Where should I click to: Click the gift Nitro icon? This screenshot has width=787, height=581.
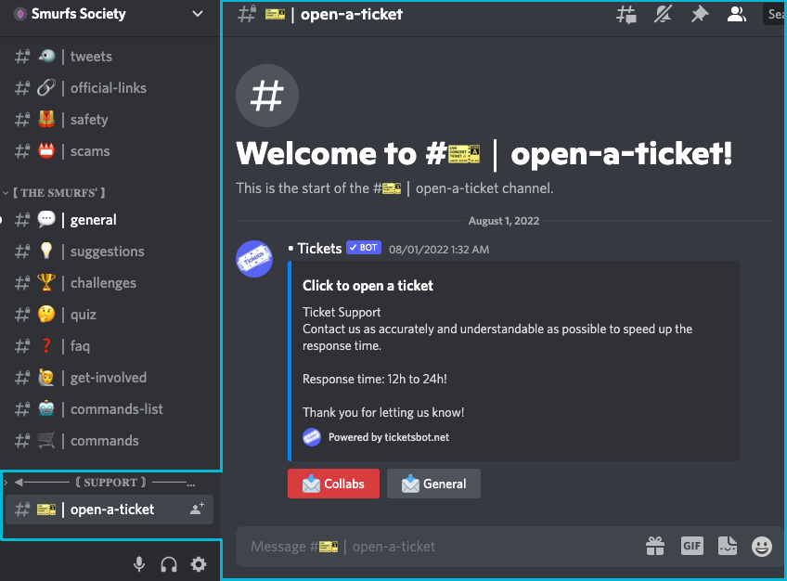[656, 546]
